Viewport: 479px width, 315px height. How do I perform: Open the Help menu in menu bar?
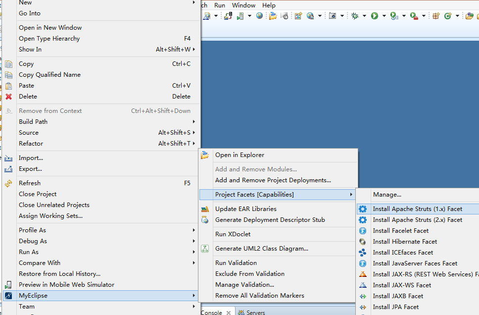269,5
